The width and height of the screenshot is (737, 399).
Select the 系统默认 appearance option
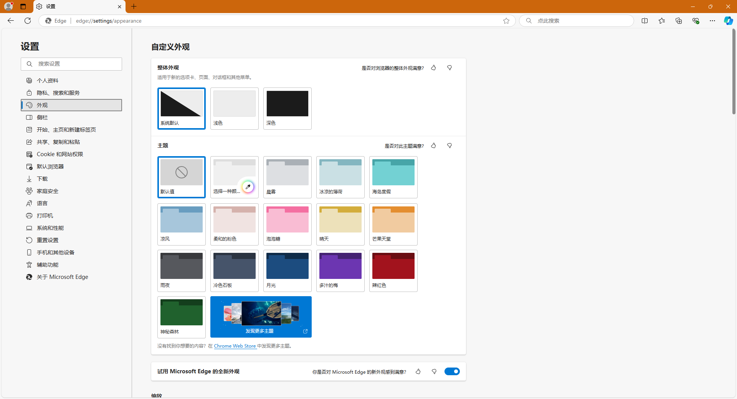pyautogui.click(x=182, y=109)
